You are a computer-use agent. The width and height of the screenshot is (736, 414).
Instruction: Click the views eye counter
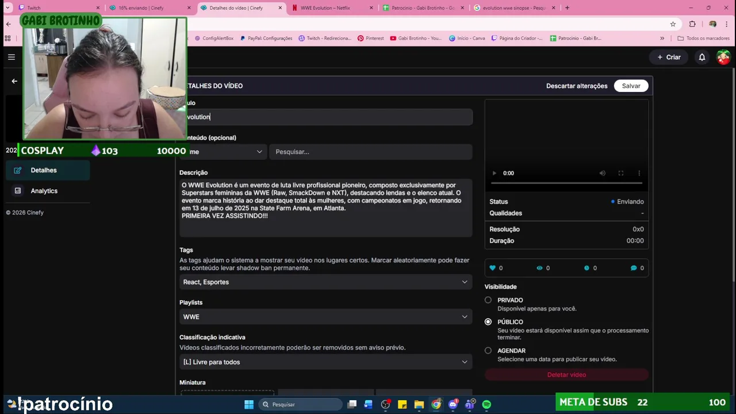coord(543,268)
